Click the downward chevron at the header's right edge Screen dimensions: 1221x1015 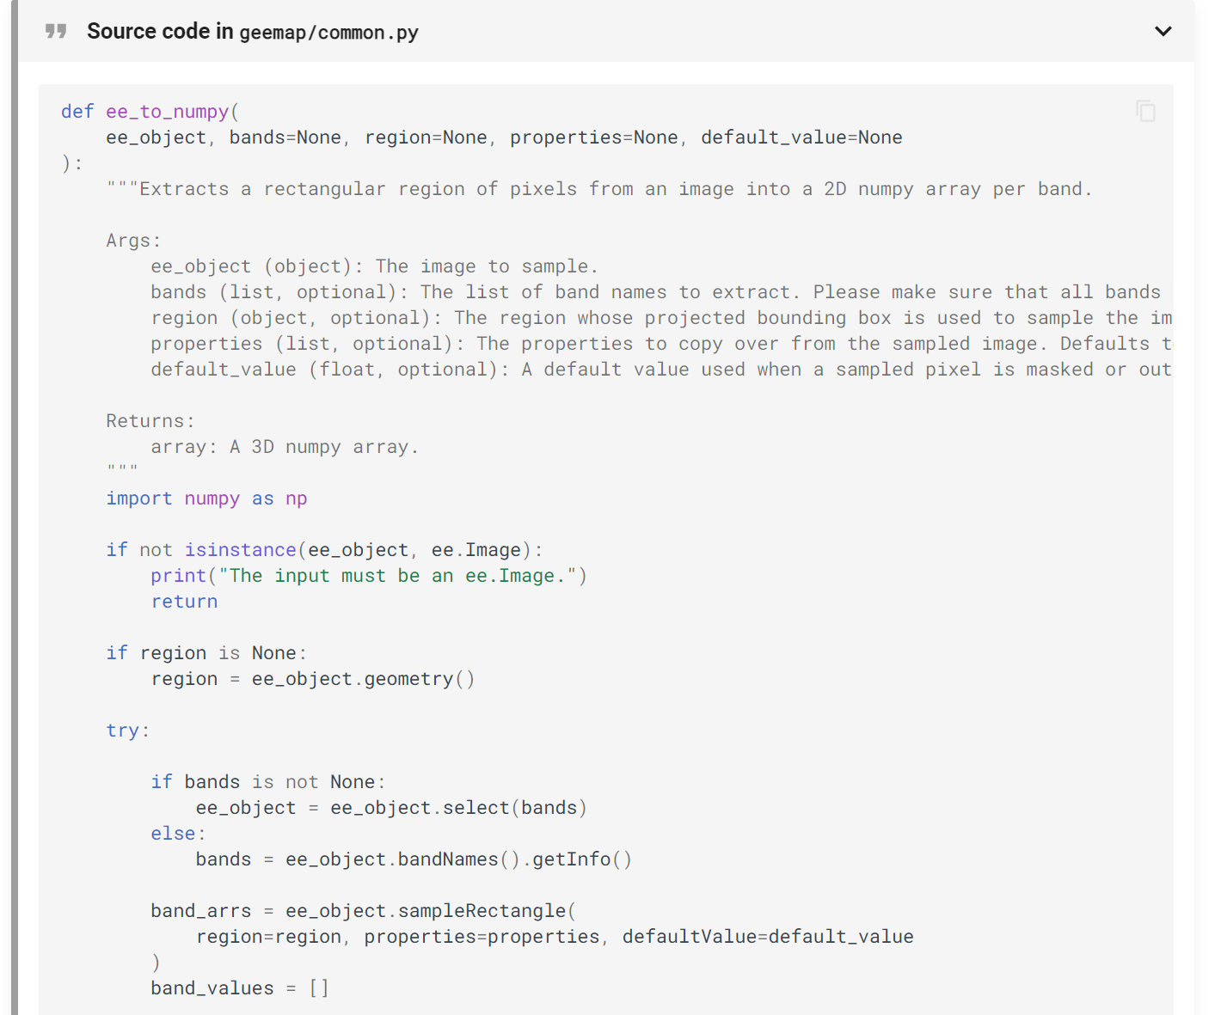1163,31
